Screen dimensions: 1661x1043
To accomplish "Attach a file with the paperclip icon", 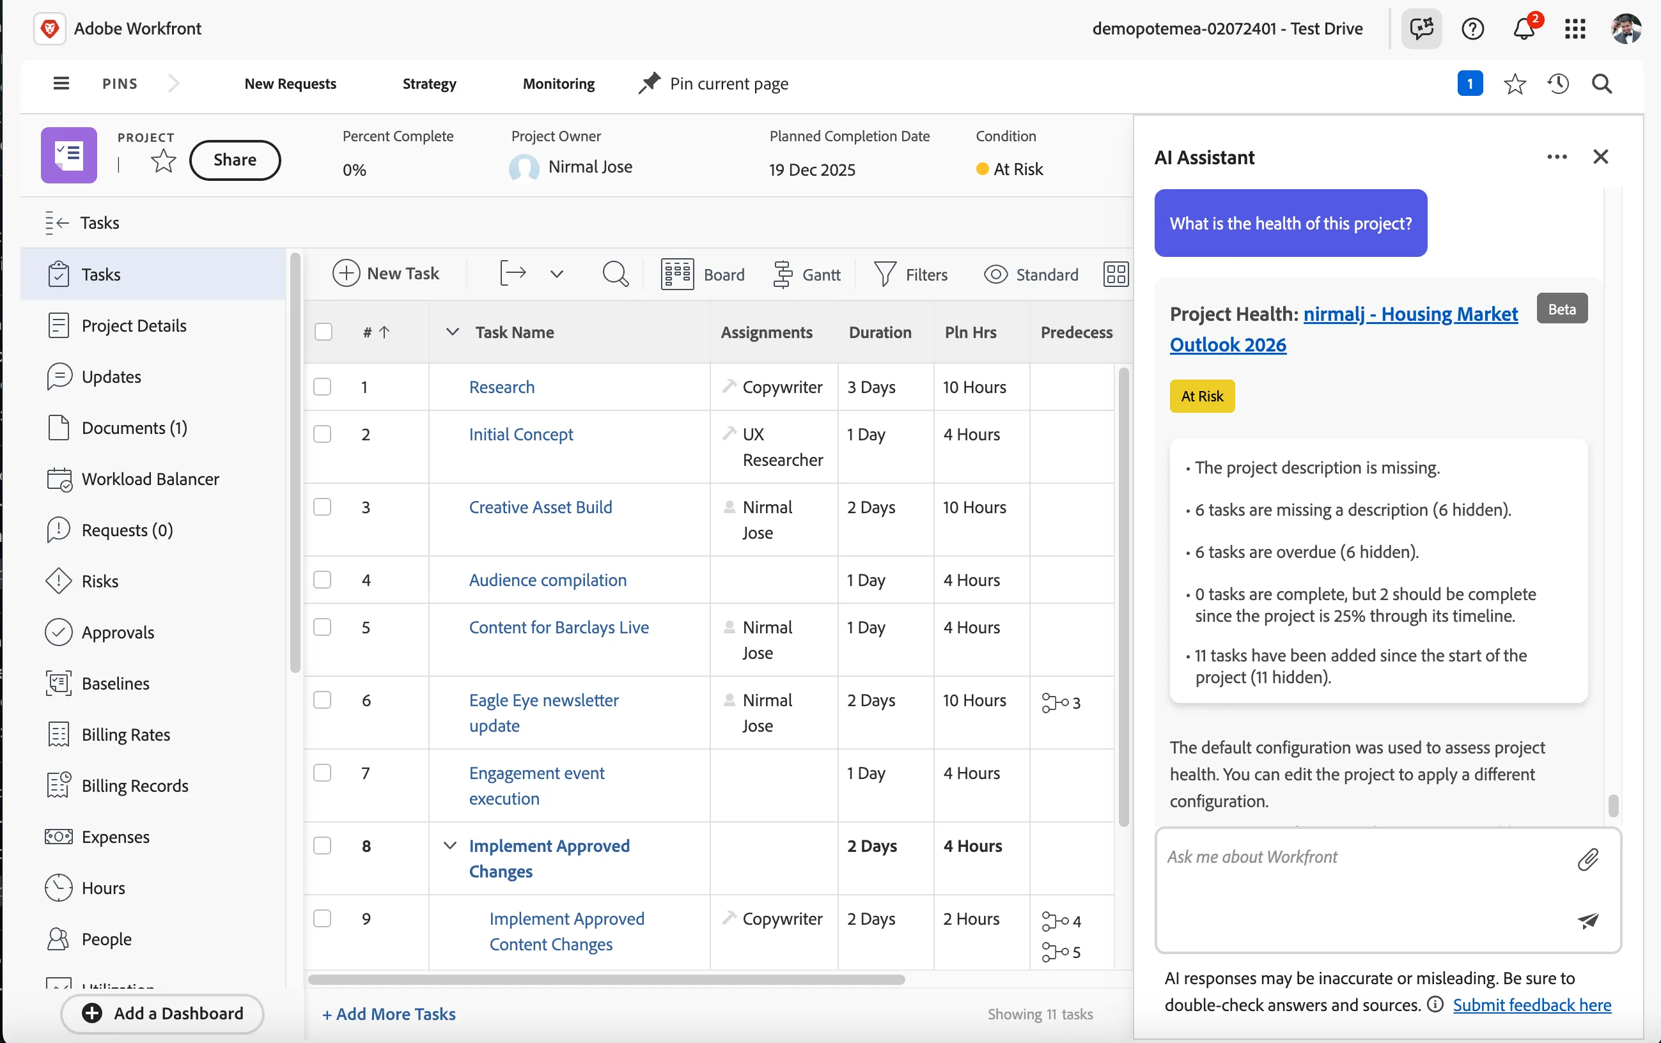I will pos(1588,859).
